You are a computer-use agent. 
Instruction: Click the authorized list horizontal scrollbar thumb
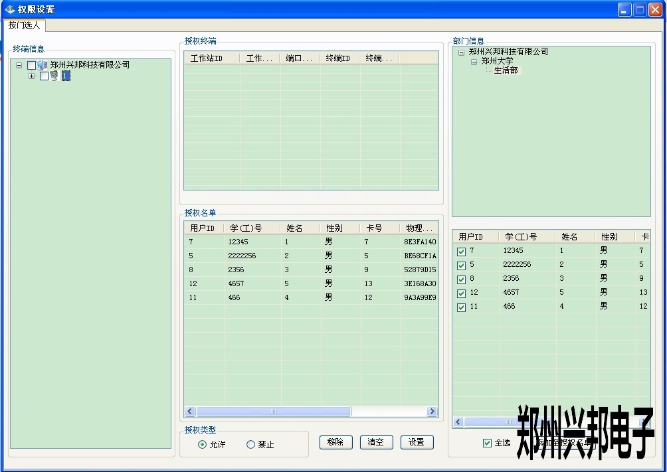[274, 411]
